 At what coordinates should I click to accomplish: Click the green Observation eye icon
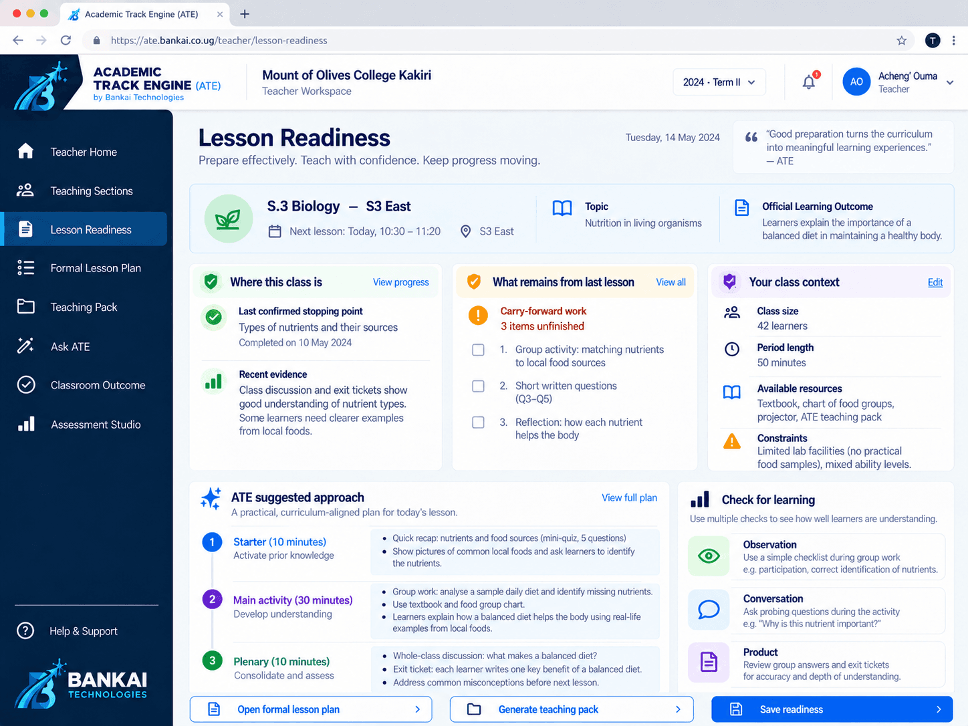pos(709,556)
